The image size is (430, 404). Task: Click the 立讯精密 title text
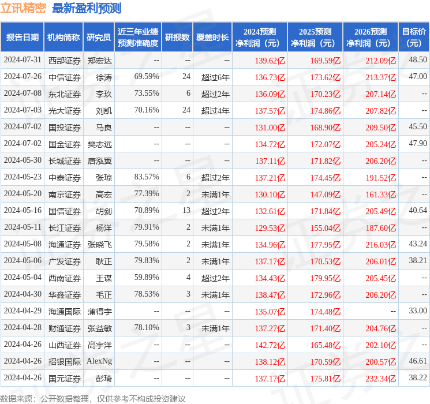pyautogui.click(x=23, y=8)
